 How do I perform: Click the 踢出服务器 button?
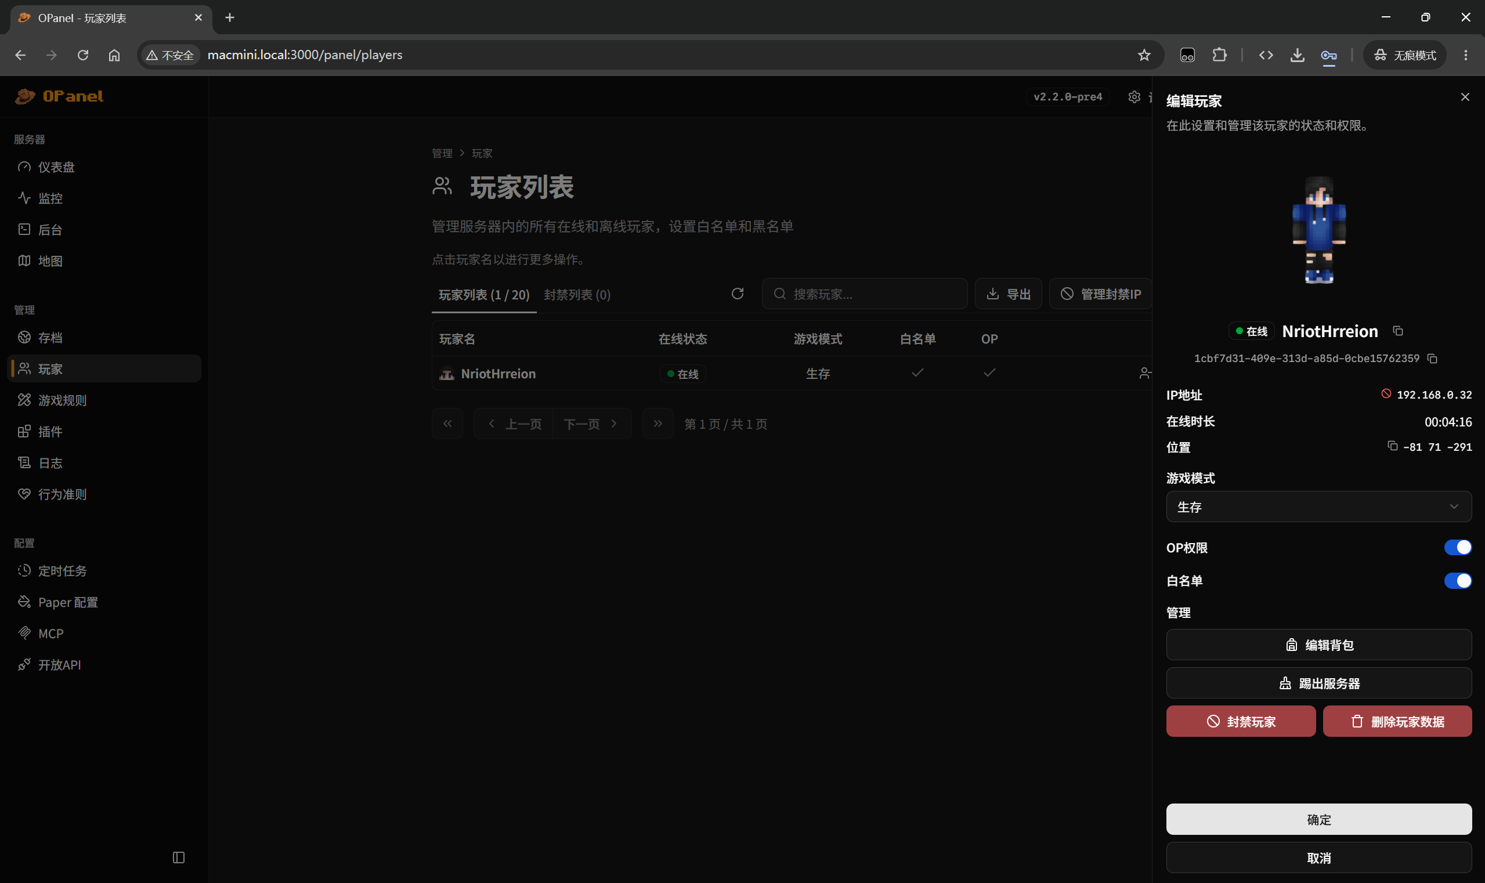click(x=1319, y=683)
